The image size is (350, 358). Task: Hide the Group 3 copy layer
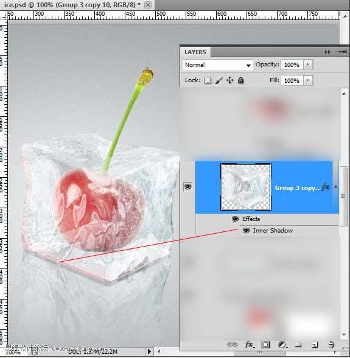pos(187,187)
